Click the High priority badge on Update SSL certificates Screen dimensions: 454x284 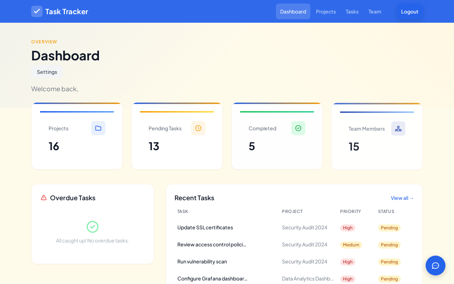pyautogui.click(x=348, y=228)
